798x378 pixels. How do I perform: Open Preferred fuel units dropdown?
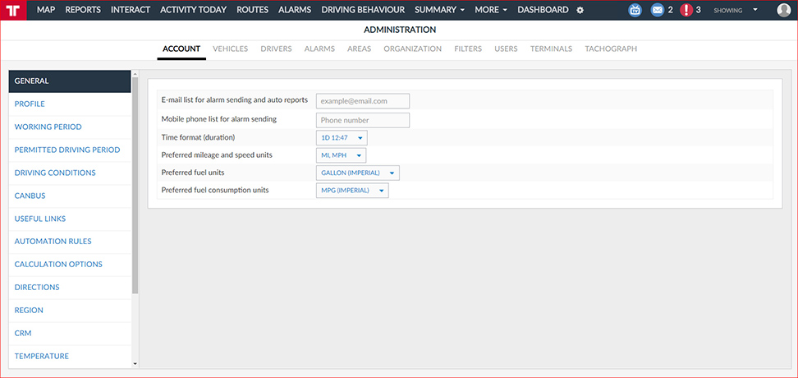(357, 173)
